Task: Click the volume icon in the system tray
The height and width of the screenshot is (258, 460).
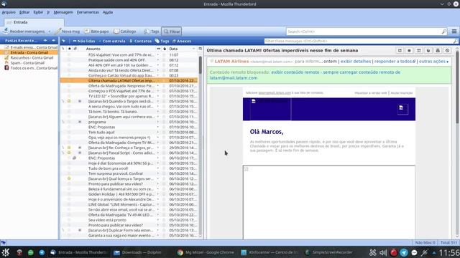Action: tap(383, 252)
